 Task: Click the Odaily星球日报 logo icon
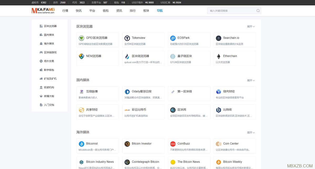[127, 92]
